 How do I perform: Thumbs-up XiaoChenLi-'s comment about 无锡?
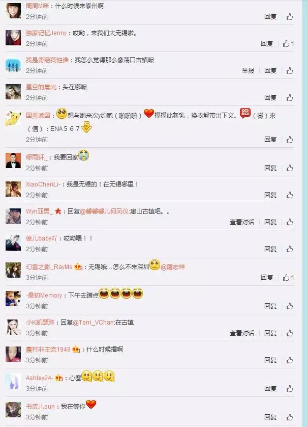290,195
